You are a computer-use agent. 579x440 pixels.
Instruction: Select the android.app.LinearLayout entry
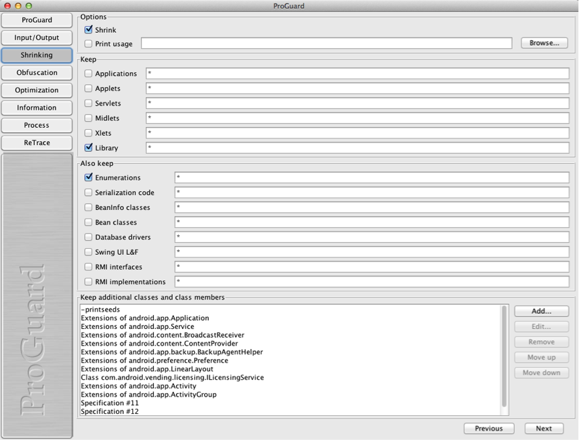(x=290, y=369)
